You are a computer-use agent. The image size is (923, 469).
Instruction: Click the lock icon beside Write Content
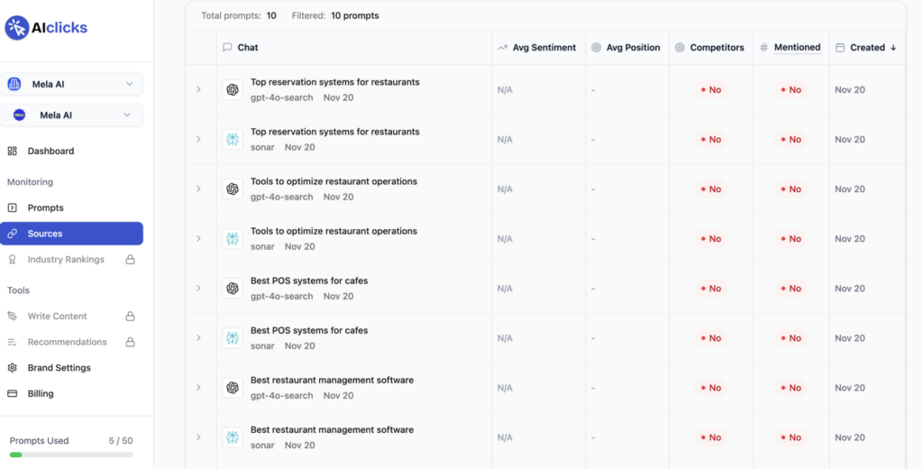(x=130, y=316)
